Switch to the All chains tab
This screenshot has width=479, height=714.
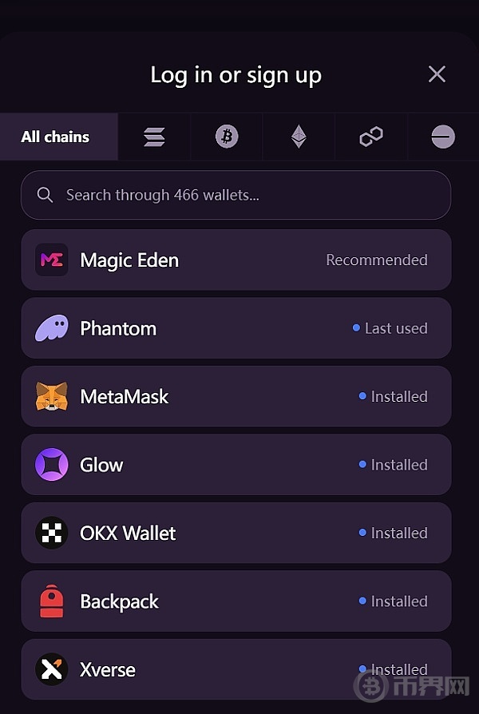[56, 137]
